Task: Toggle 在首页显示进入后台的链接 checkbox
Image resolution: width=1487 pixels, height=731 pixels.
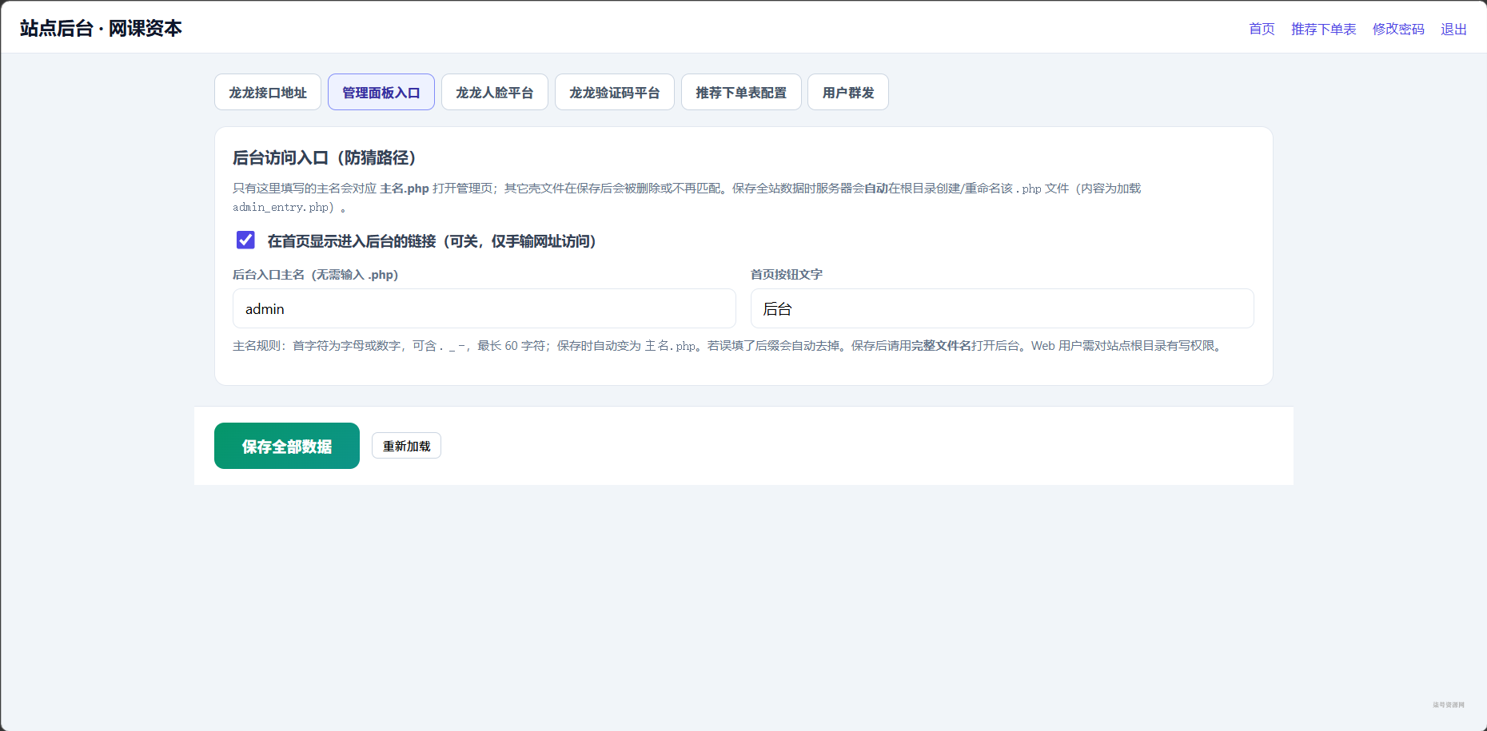Action: (x=245, y=240)
